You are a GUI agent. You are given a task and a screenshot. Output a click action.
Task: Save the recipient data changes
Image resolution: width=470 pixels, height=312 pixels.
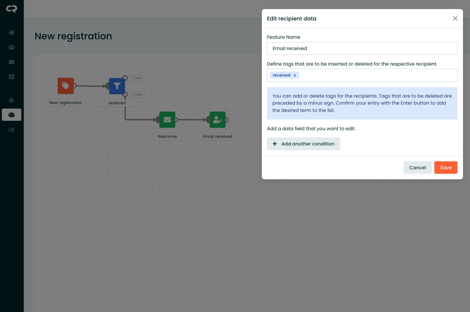446,167
